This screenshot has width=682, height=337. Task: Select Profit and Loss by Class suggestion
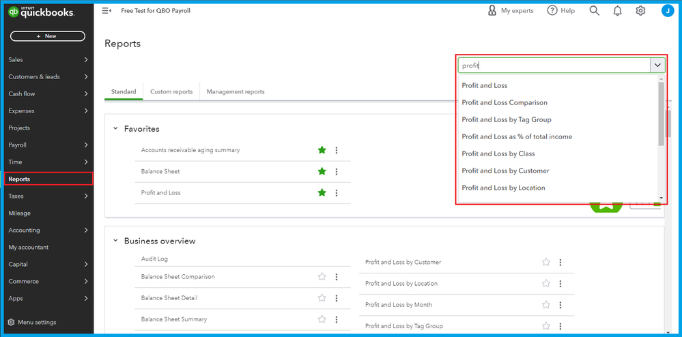498,153
